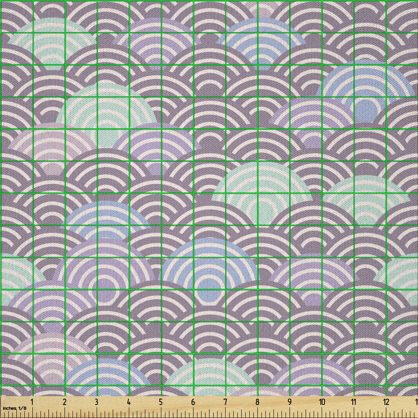Click the number 6 on the ruler
Viewport: 418px width, 418px height.
(193, 402)
